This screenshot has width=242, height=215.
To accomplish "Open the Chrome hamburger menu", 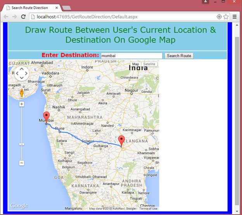I will pyautogui.click(x=235, y=17).
